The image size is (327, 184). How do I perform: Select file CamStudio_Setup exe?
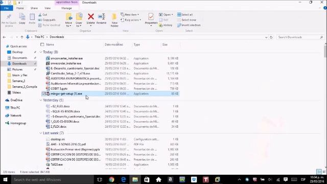[71, 74]
